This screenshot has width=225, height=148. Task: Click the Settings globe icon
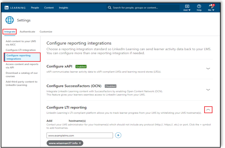(9, 20)
